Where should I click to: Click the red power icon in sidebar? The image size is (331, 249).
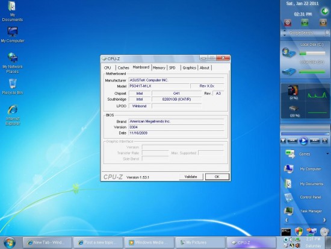coord(288,23)
